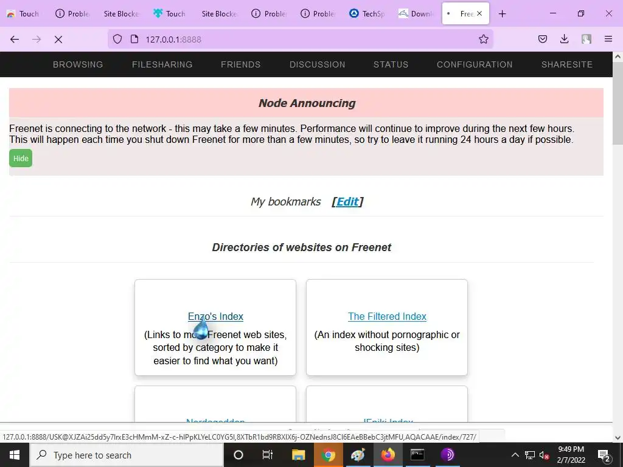Open the BROWSING menu
This screenshot has width=623, height=467.
[x=78, y=64]
